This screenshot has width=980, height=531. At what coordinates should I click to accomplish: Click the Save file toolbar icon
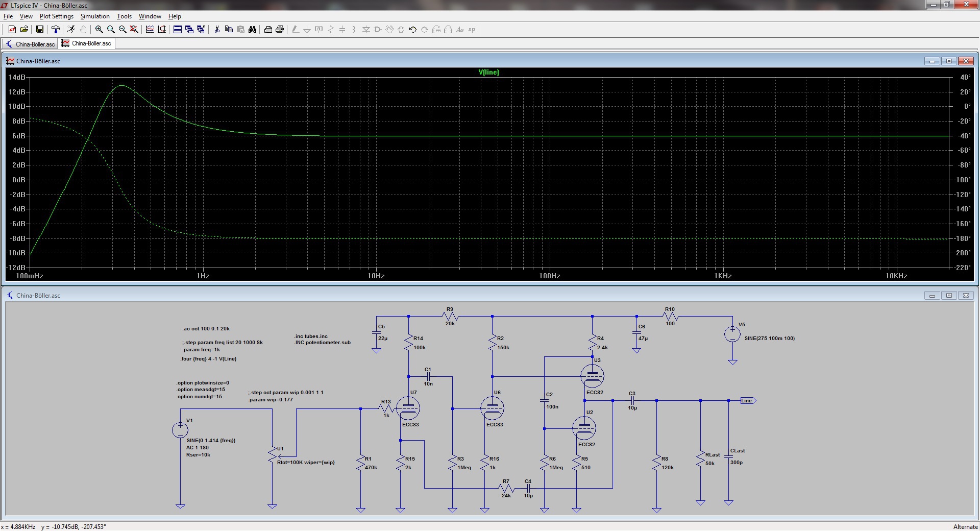39,30
